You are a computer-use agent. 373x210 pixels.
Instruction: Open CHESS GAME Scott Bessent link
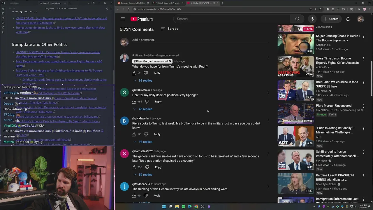point(61,20)
